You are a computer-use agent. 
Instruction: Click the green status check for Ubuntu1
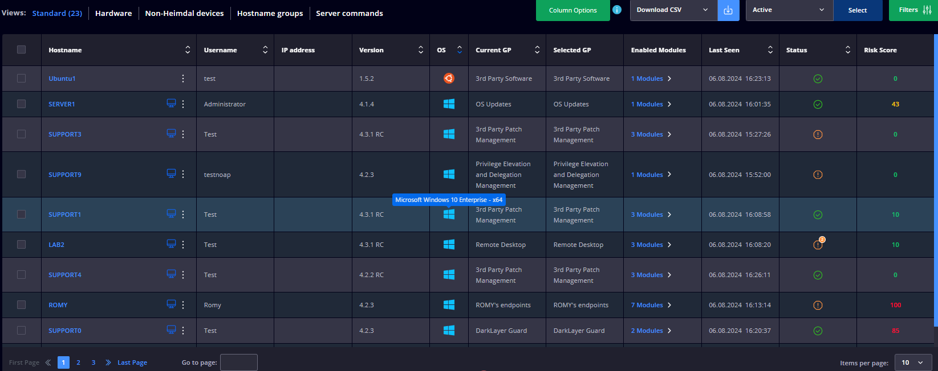pyautogui.click(x=818, y=79)
